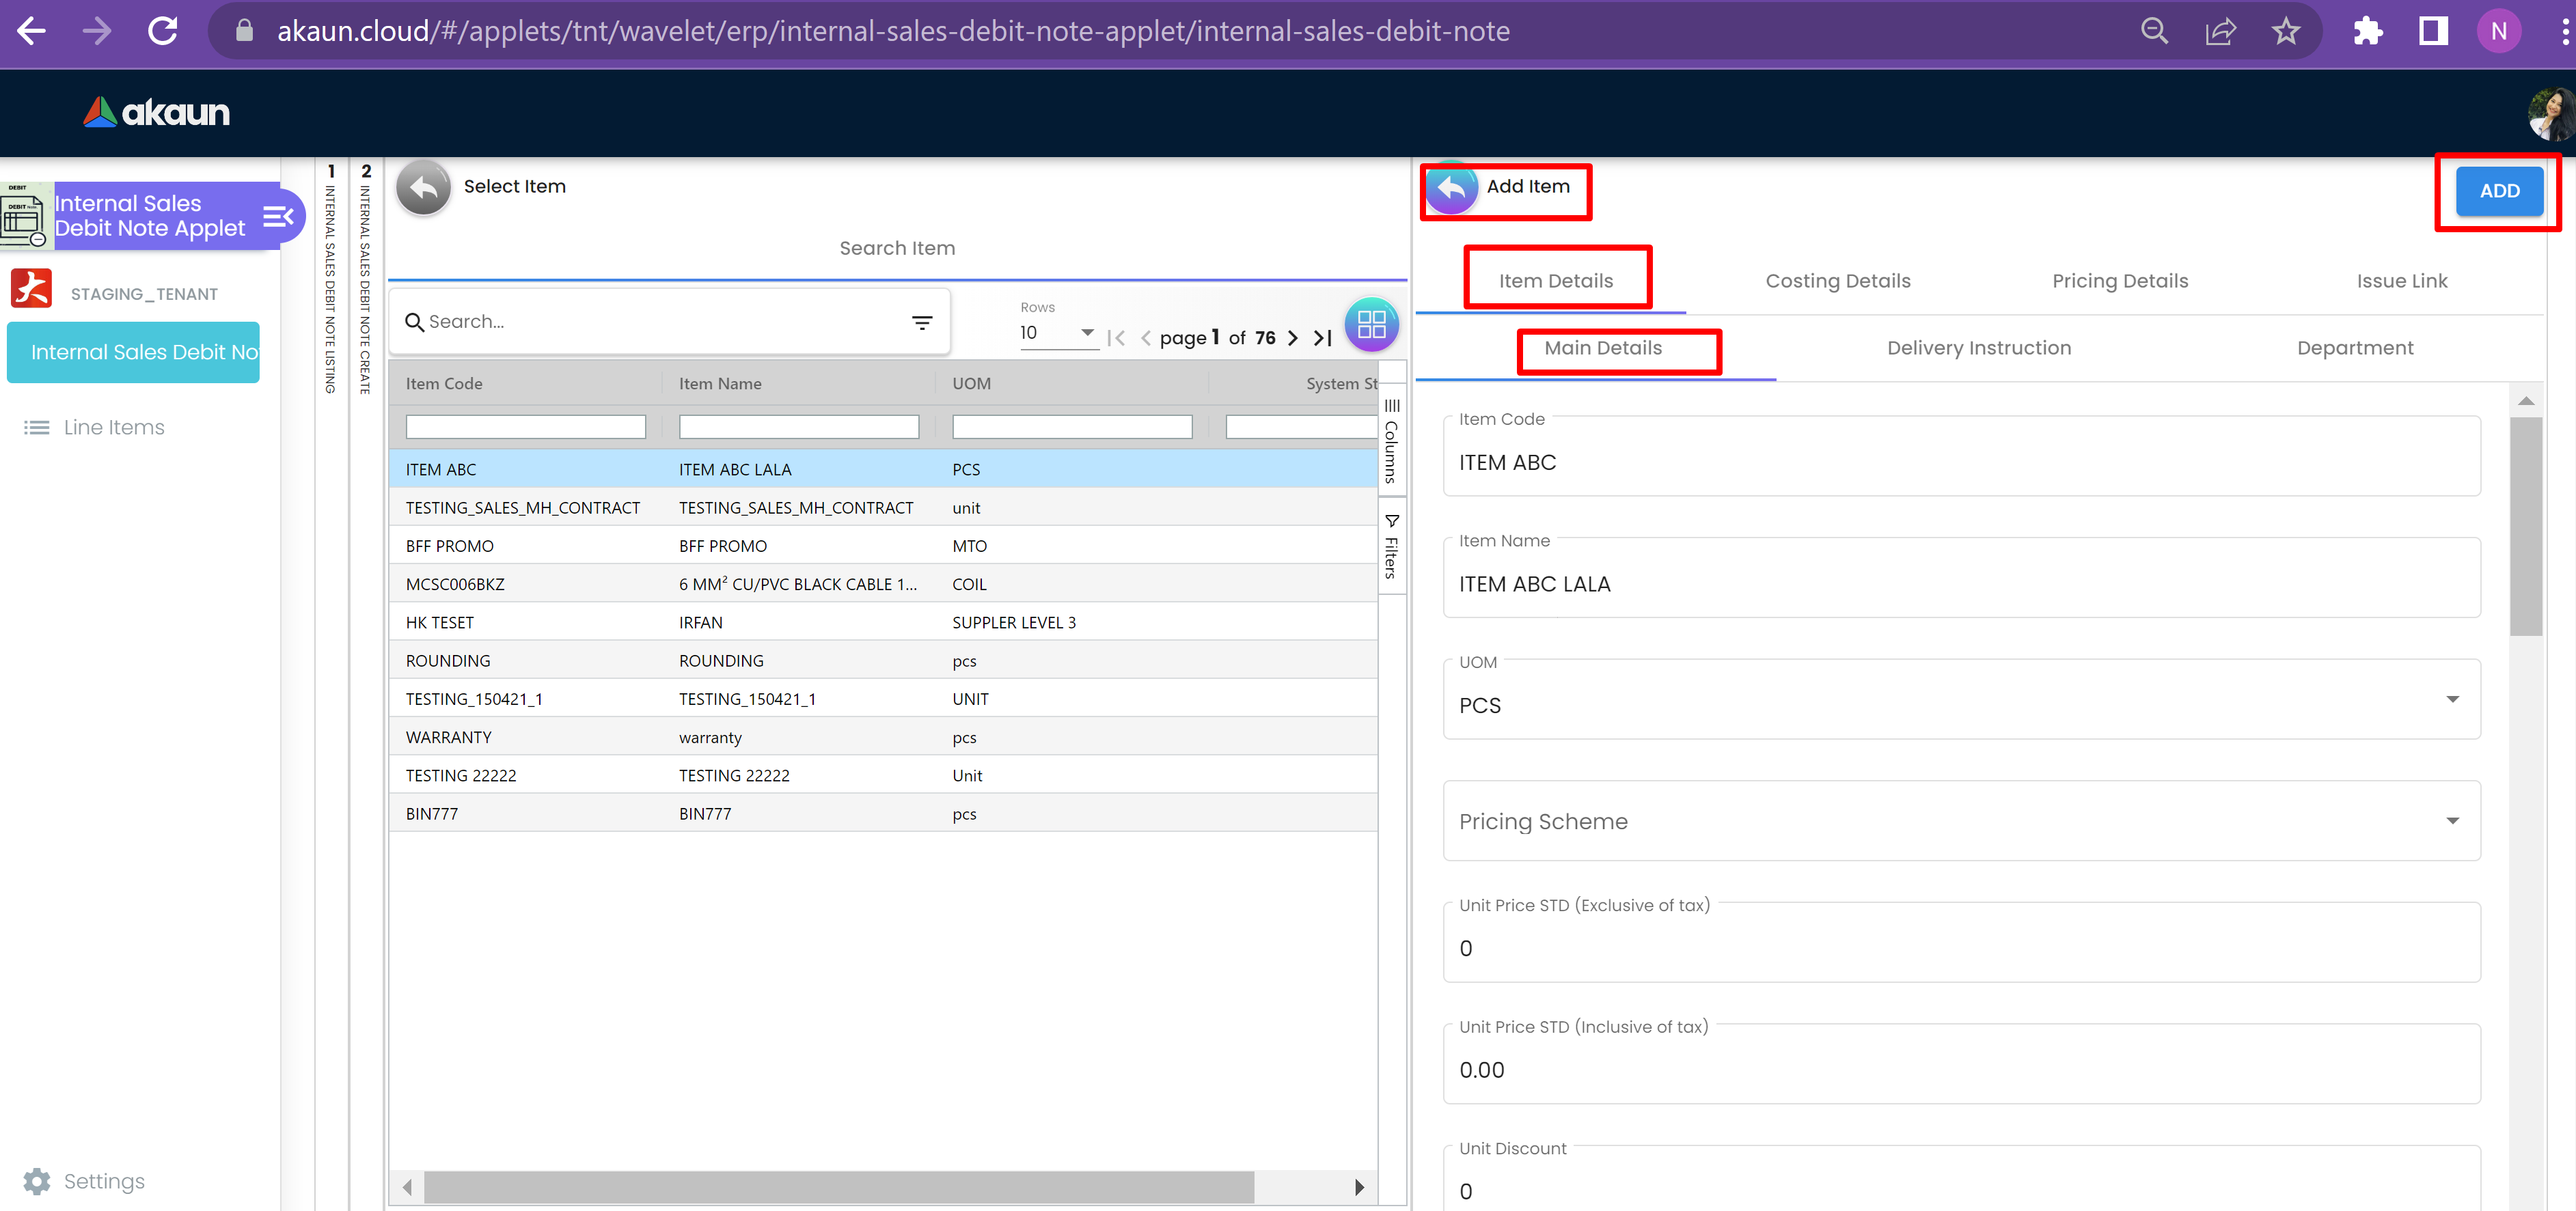Click the Select Item back arrow icon
Image resolution: width=2576 pixels, height=1211 pixels.
(423, 187)
